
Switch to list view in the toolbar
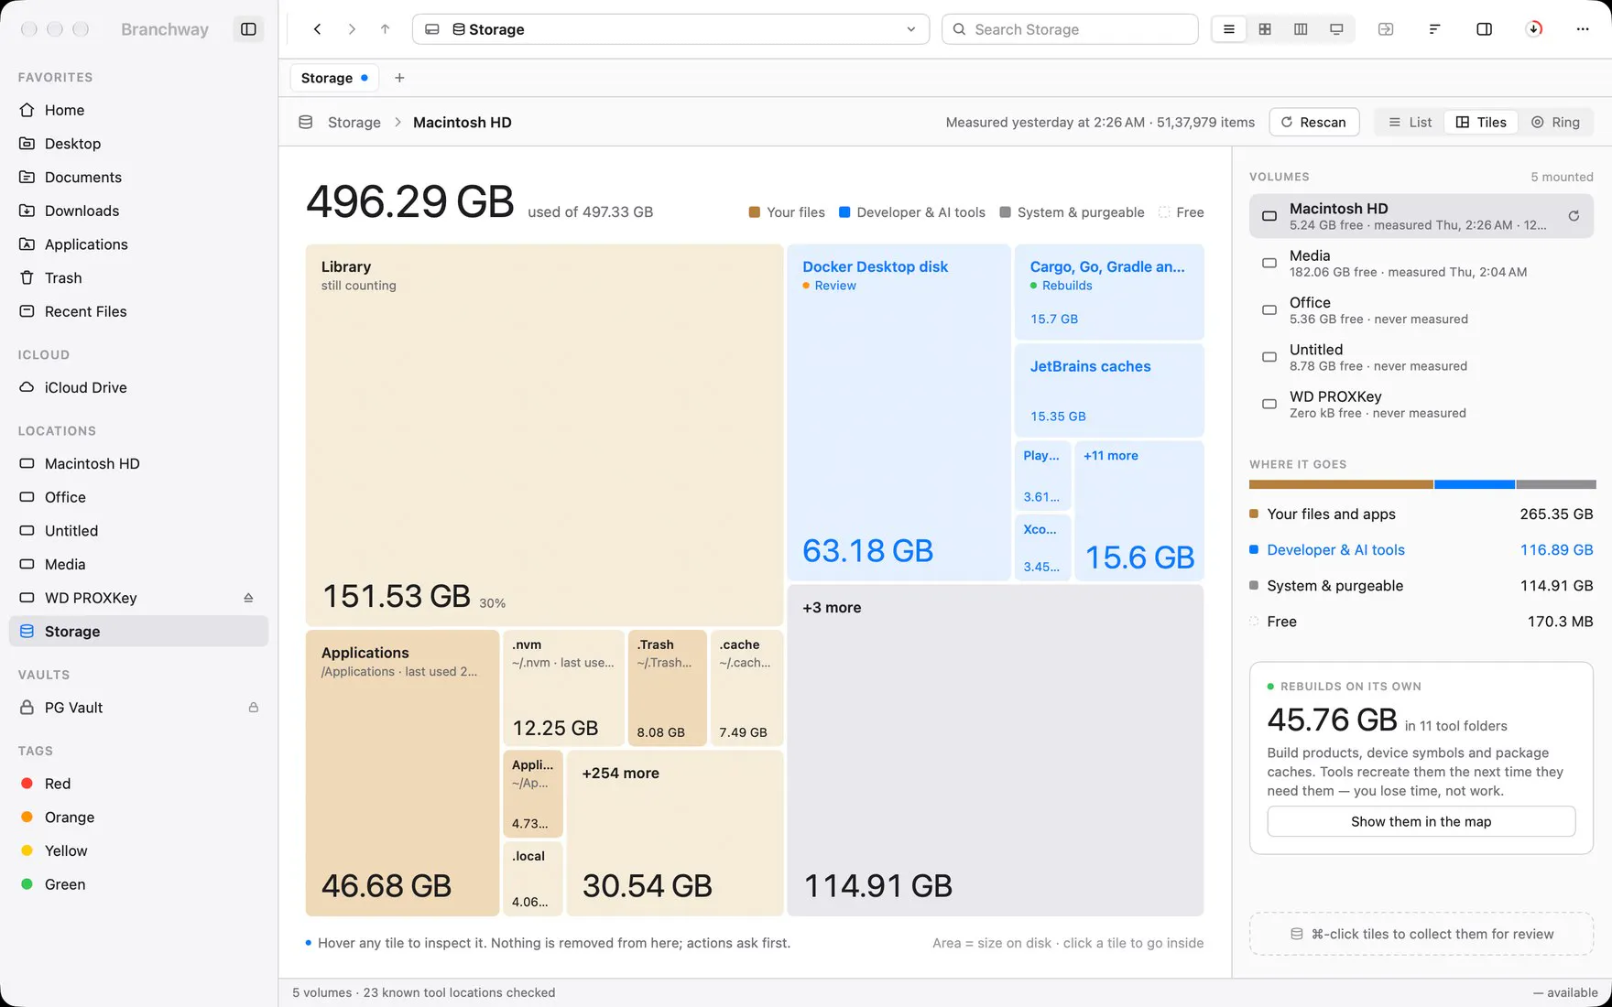pos(1229,29)
